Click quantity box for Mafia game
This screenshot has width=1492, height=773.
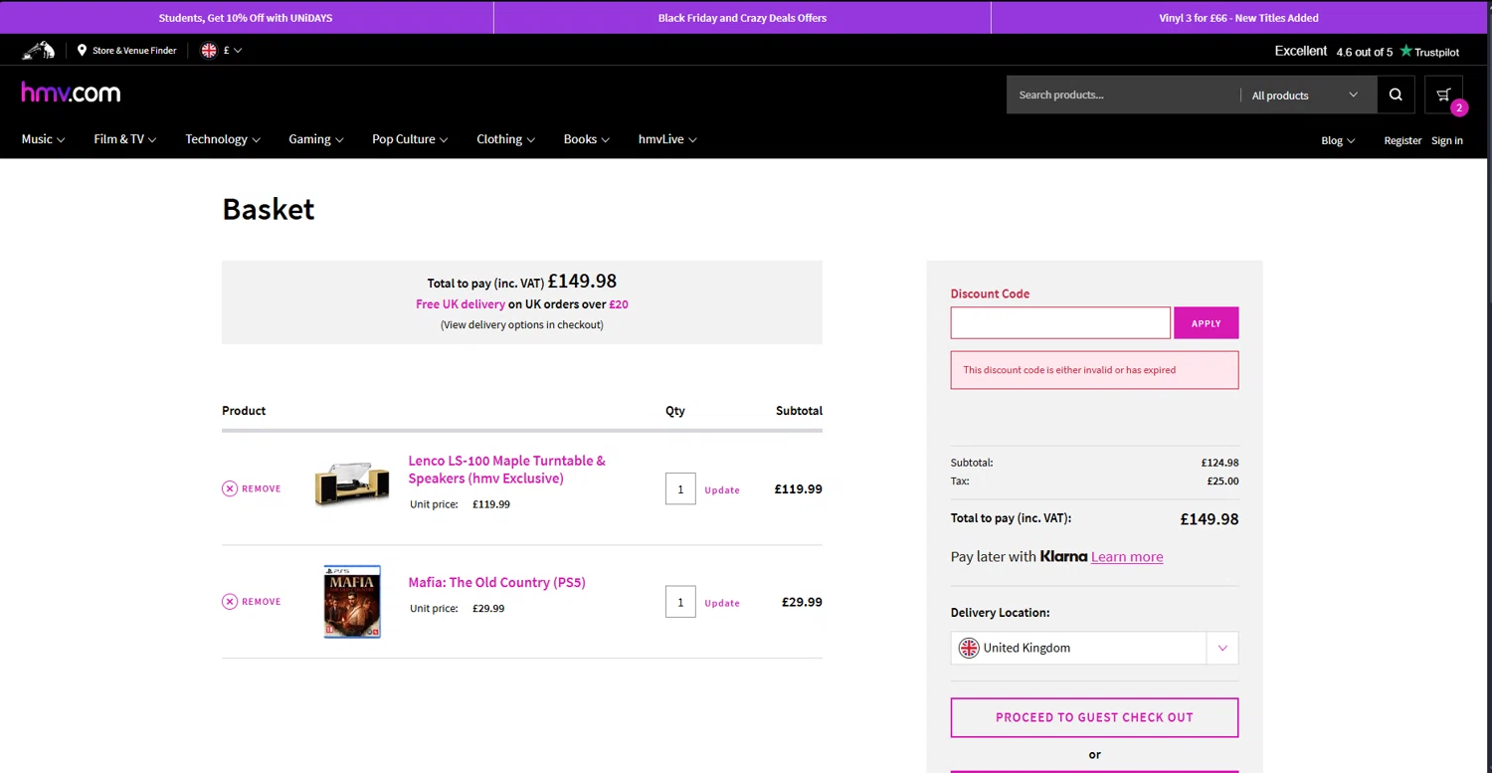click(x=680, y=601)
